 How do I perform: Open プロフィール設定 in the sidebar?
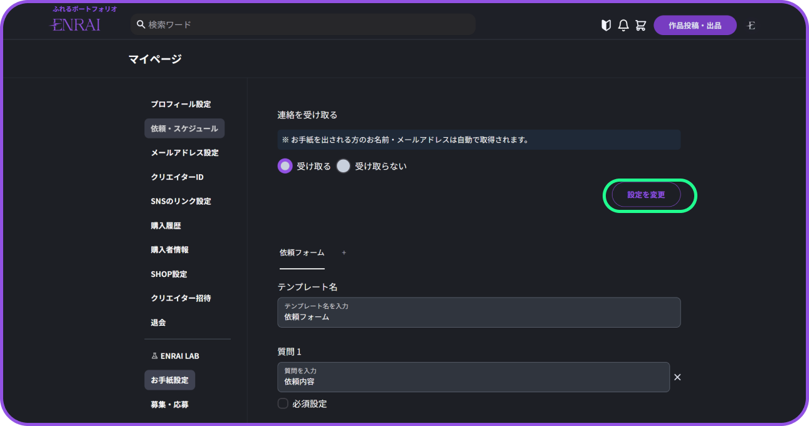click(x=181, y=104)
